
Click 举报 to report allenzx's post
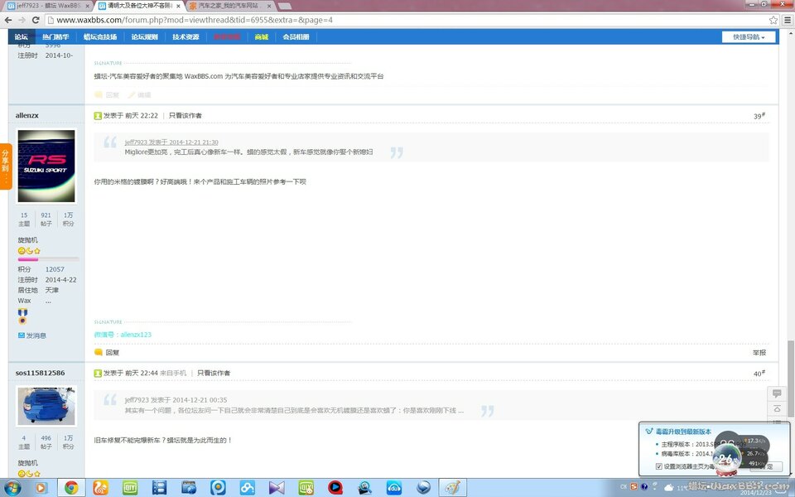pyautogui.click(x=759, y=352)
